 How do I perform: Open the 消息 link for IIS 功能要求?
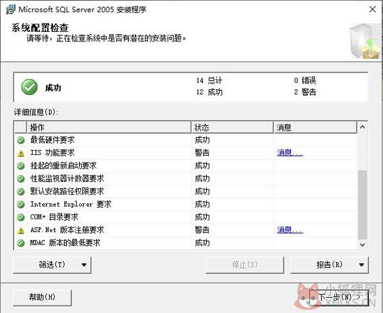coord(290,153)
